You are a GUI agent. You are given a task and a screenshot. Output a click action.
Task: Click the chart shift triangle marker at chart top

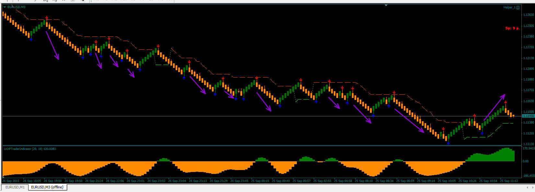coord(386,5)
